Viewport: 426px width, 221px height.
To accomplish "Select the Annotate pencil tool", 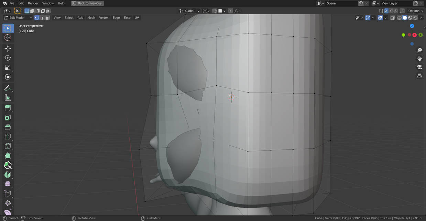I will (x=8, y=88).
